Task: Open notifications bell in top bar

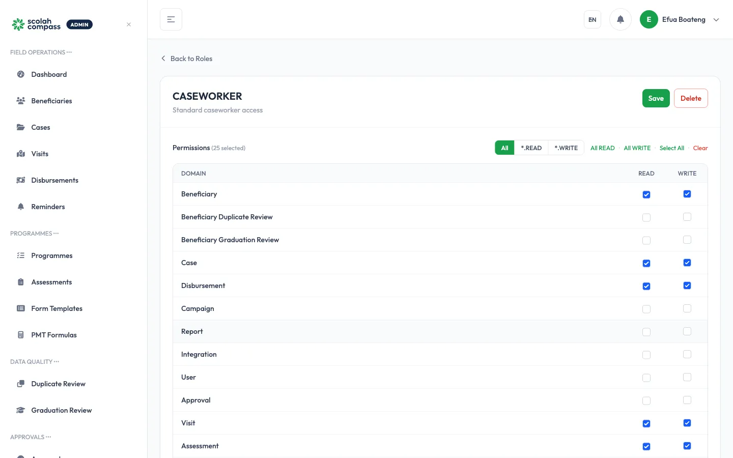Action: pyautogui.click(x=621, y=19)
